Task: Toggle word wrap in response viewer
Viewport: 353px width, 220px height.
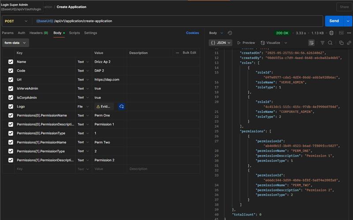Action: pos(311,43)
